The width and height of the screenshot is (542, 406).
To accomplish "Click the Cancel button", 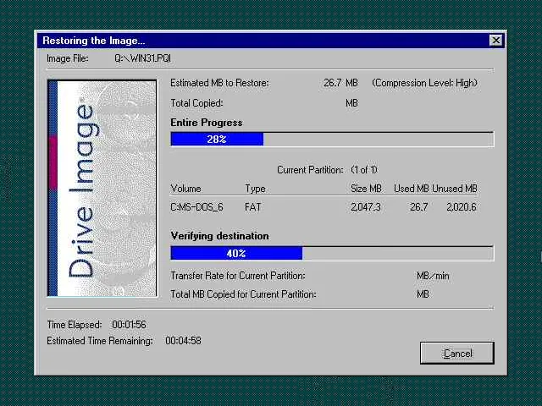I will [x=457, y=353].
